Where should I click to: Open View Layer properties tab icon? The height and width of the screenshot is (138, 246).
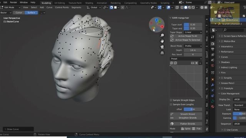click(213, 55)
